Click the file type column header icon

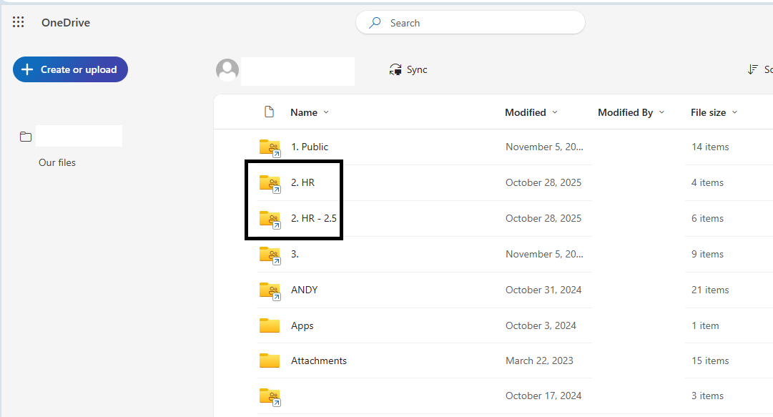(269, 112)
